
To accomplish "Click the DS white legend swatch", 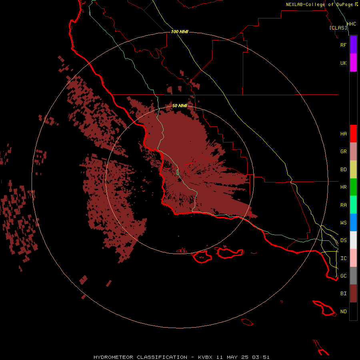I will tap(353, 240).
